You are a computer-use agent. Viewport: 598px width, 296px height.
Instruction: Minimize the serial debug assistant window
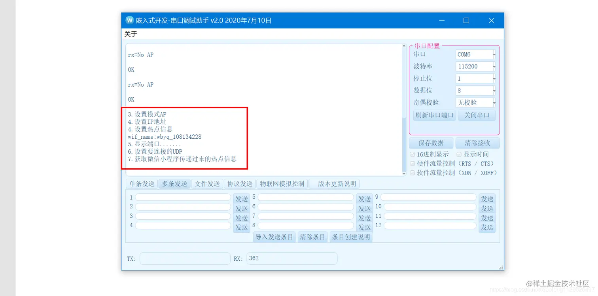coord(442,21)
